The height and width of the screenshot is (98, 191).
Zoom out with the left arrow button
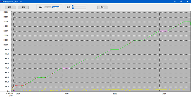(x=48, y=7)
